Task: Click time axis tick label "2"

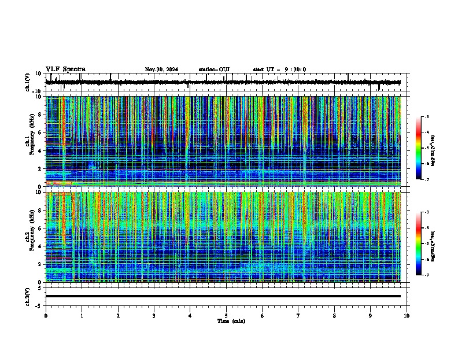Action: click(118, 316)
